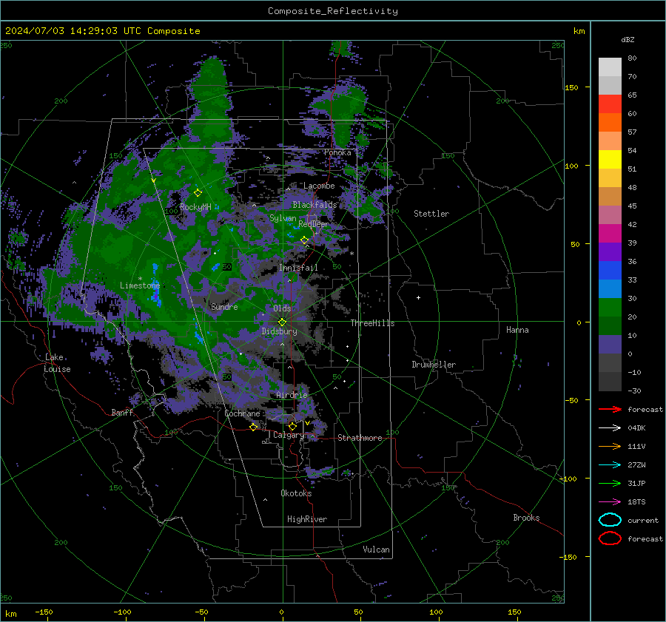Click the Didsbury label near radar center

279,331
